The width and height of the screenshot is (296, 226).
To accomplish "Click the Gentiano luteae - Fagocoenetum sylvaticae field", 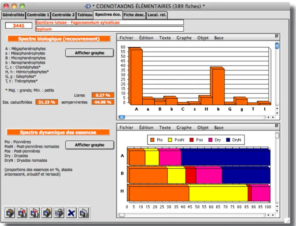I will tap(110, 22).
